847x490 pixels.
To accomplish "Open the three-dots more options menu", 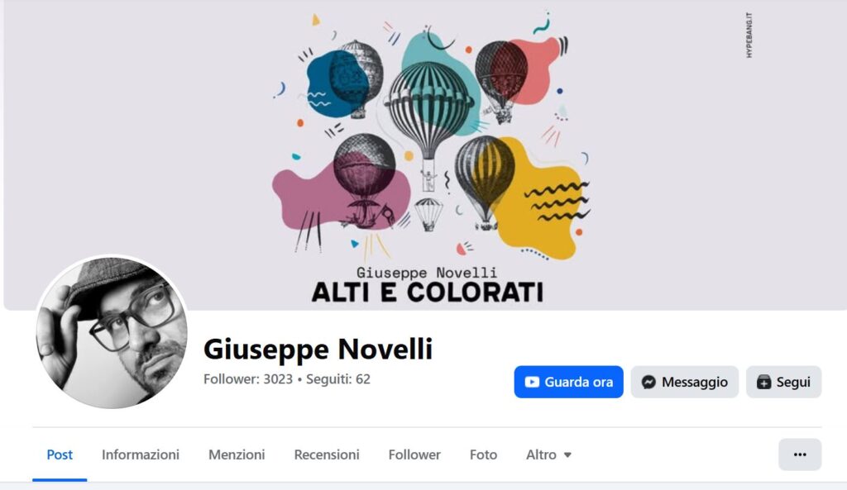I will 800,454.
